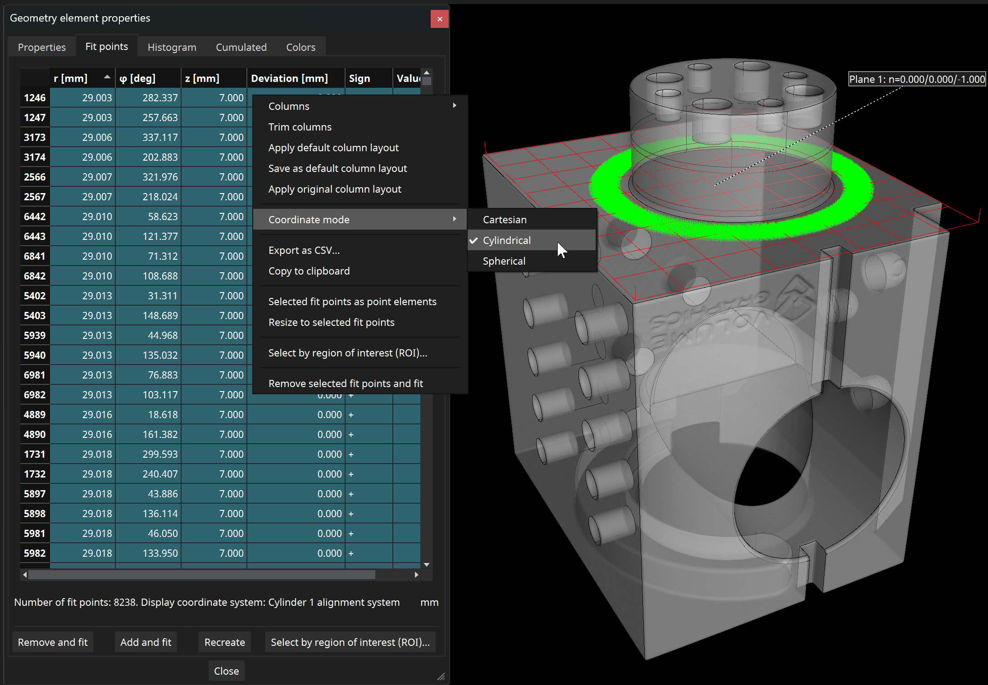Choose Trim columns
This screenshot has height=685, width=988.
click(300, 127)
